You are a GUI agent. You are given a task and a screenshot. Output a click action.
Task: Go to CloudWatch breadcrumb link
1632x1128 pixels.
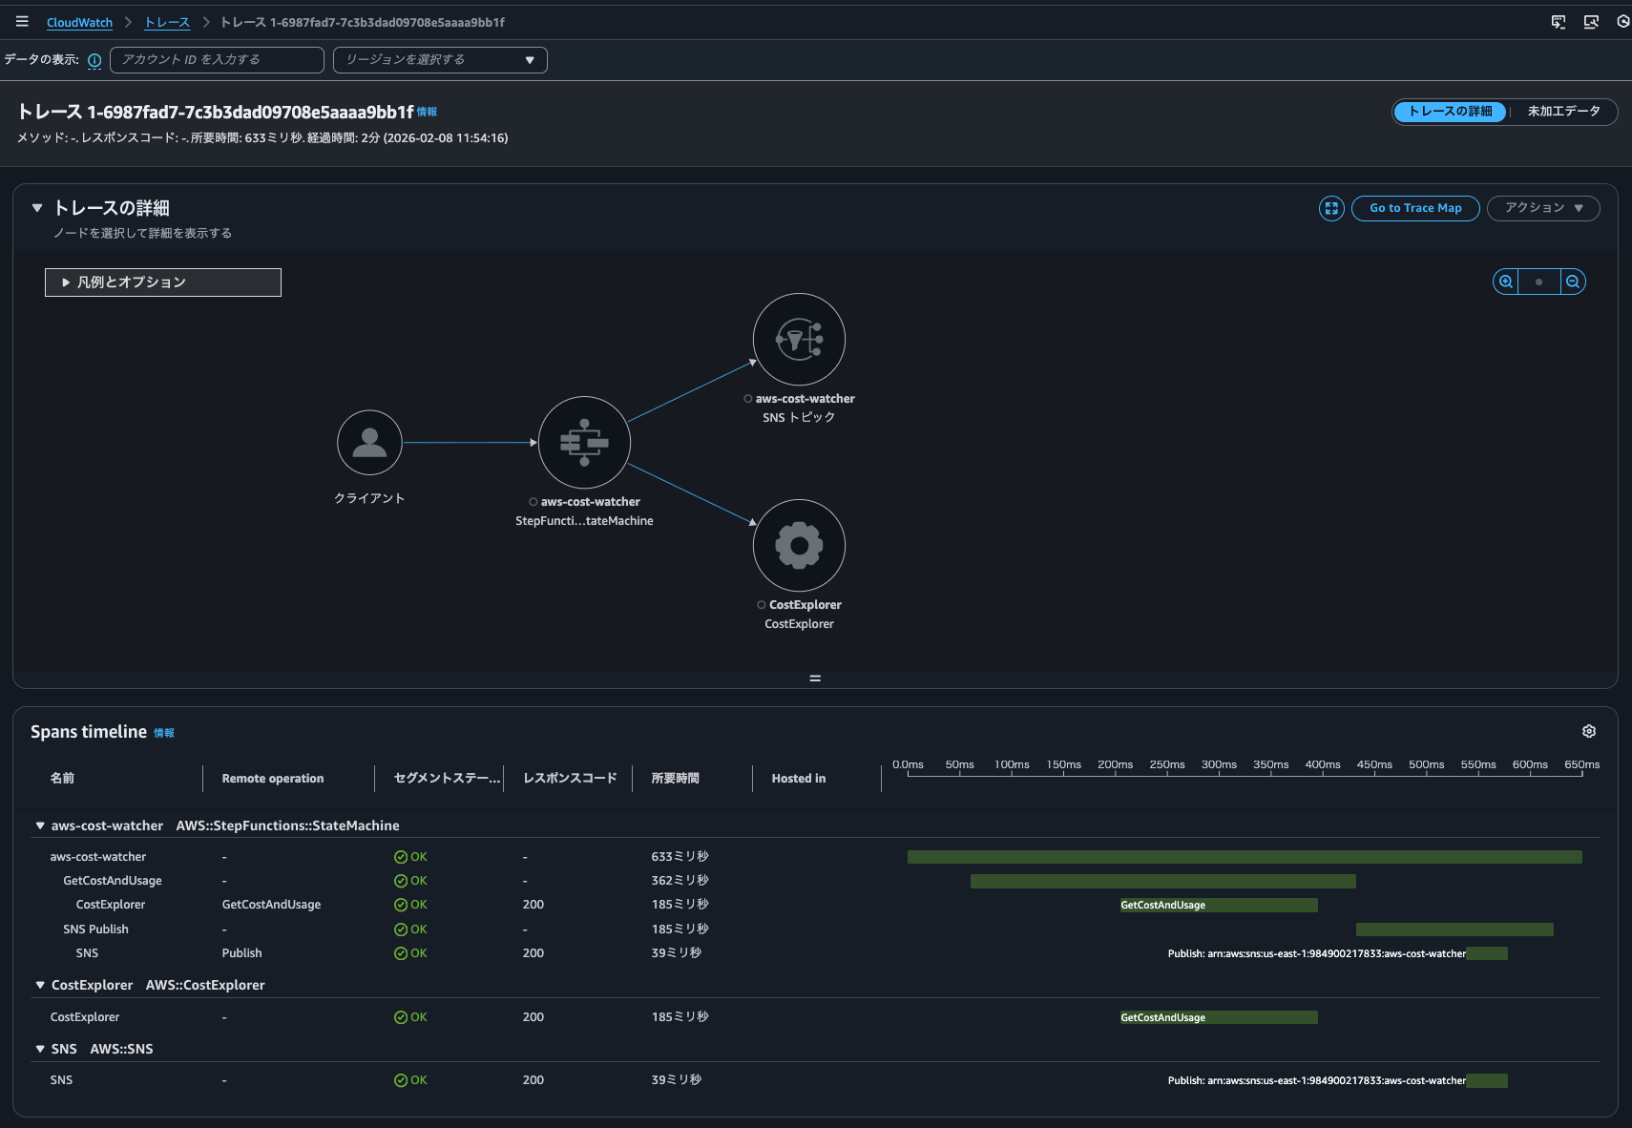pos(79,22)
